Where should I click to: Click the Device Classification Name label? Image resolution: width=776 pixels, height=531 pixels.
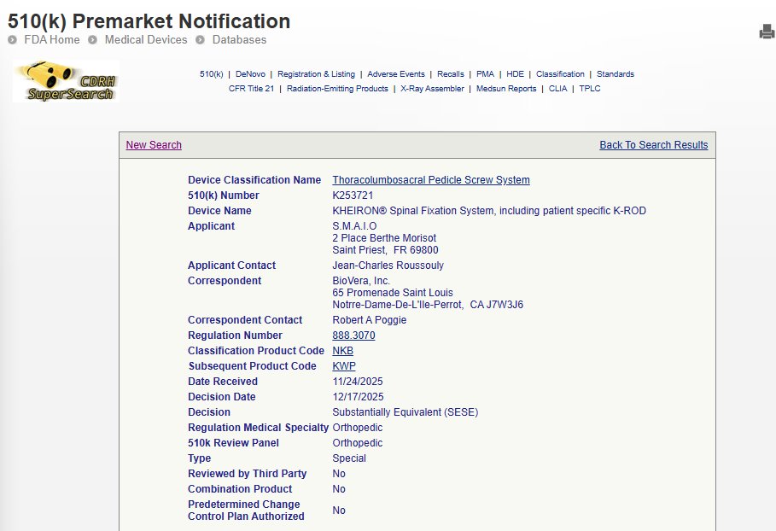tap(254, 180)
